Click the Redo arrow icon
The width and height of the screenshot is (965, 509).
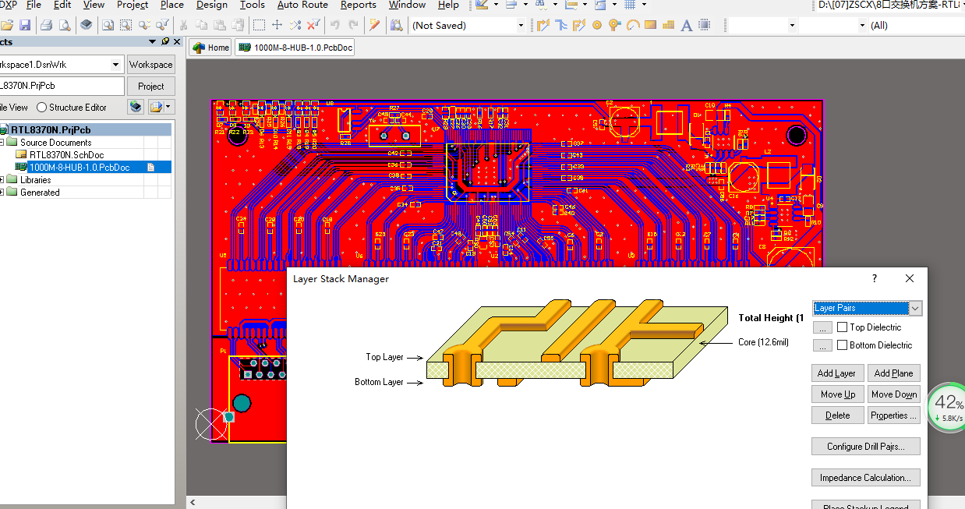353,25
